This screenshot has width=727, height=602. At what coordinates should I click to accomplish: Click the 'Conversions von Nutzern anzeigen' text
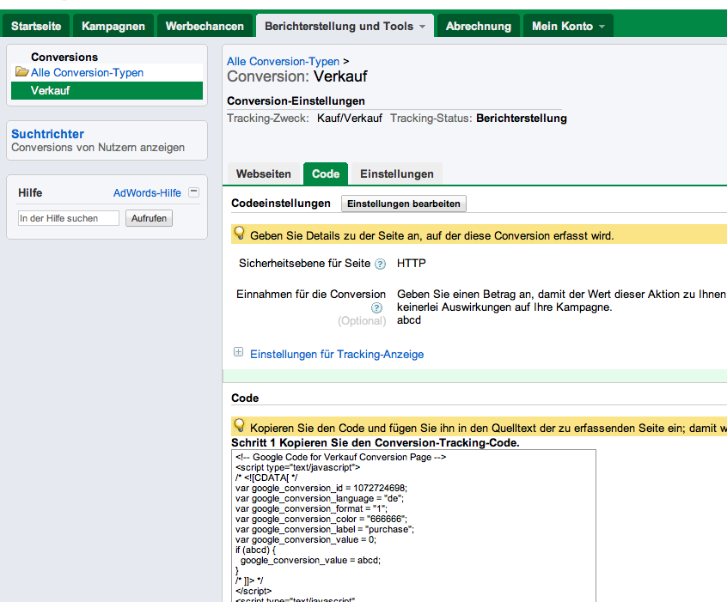pos(98,148)
